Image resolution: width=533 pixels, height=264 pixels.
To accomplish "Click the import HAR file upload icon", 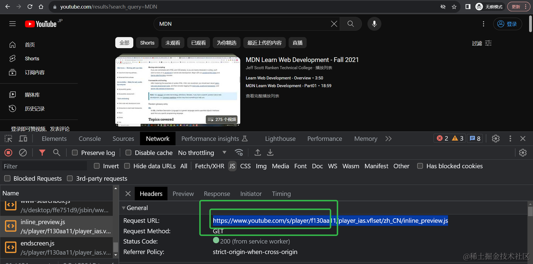I will coord(258,153).
